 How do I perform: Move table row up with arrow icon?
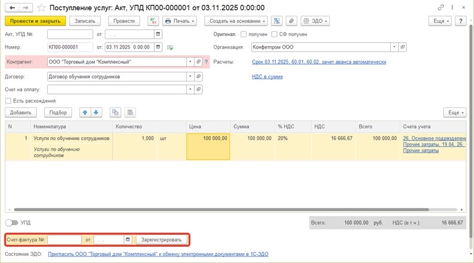click(85, 112)
